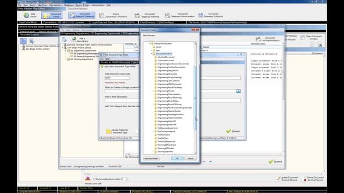Select the Aerial folder
Image resolution: width=344 pixels, height=193 pixels.
click(159, 47)
